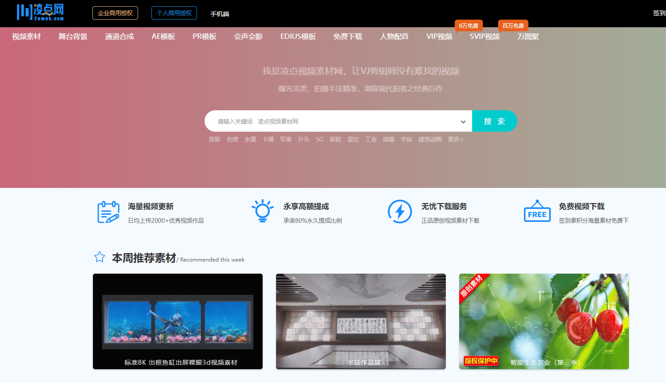Viewport: 666px width, 383px height.
Task: Click the lightning bolt 无忧下载服务 icon
Action: pos(400,212)
